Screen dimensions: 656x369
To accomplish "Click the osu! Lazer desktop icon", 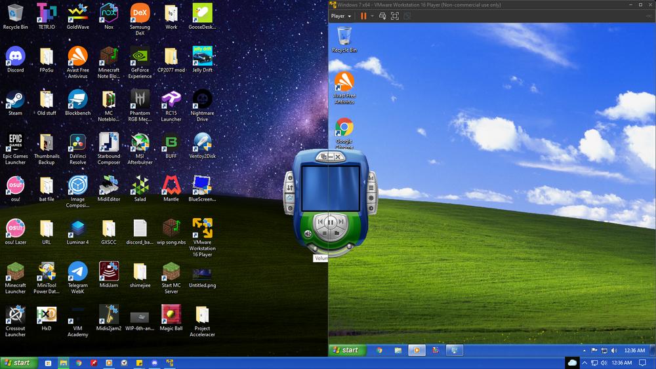I will [x=16, y=232].
